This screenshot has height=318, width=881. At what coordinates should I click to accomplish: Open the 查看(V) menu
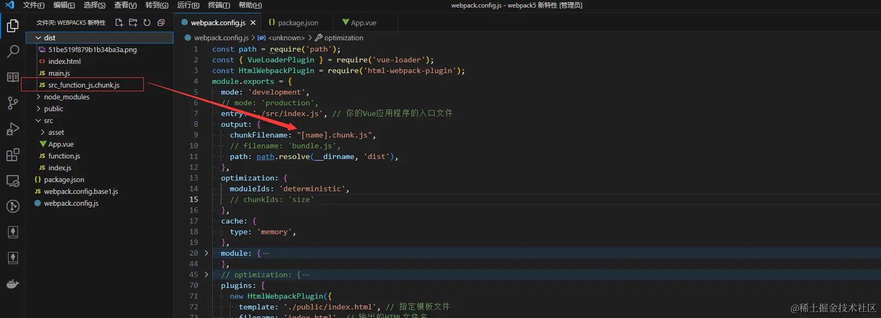[x=125, y=5]
